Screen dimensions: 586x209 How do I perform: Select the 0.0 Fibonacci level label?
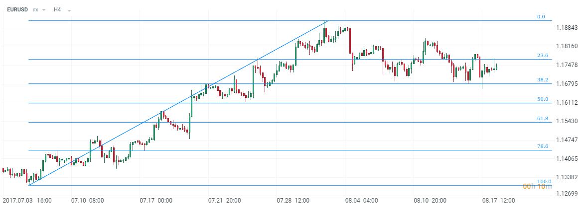pos(541,17)
